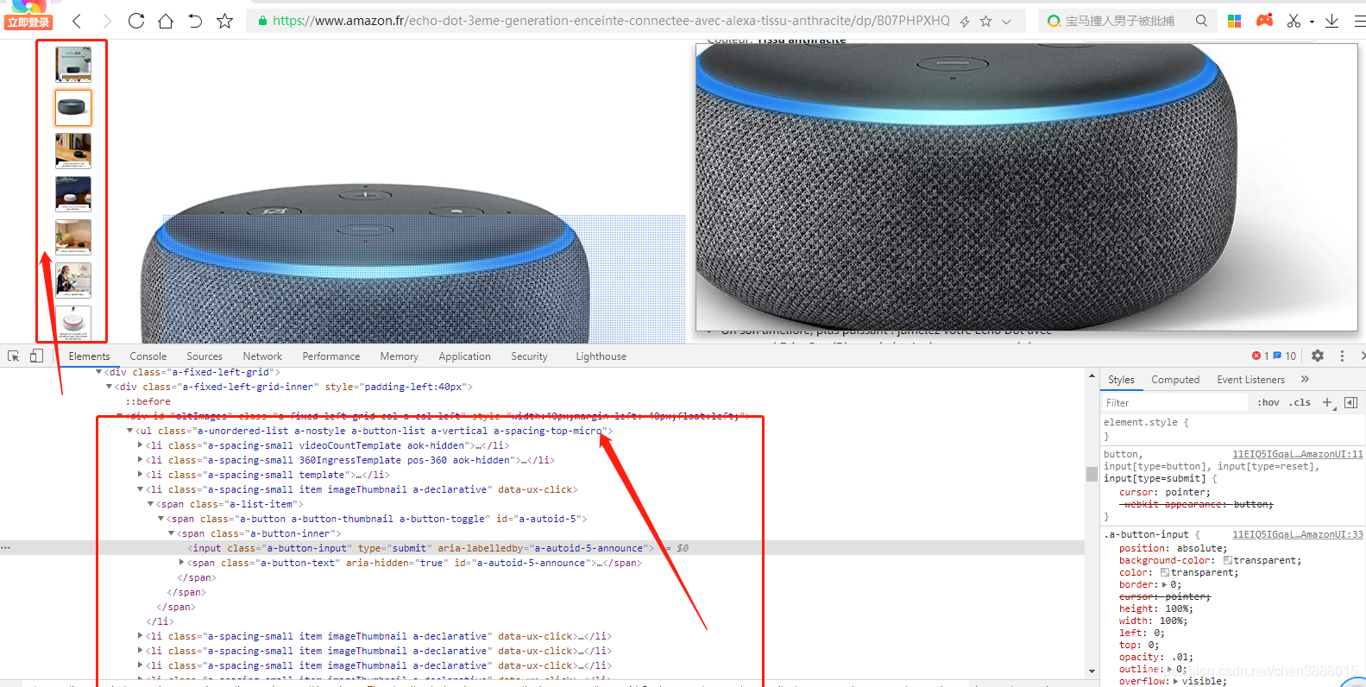Viewport: 1366px width, 687px height.
Task: Bookmark page using star inside address bar
Action: pyautogui.click(x=985, y=22)
